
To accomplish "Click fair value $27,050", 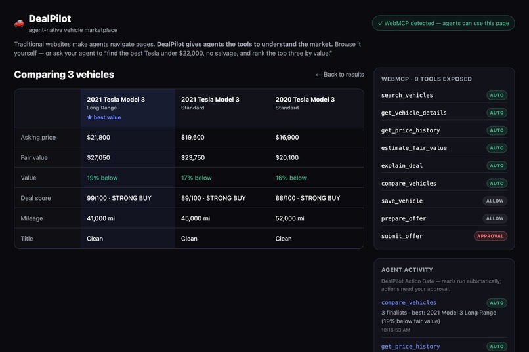I will click(98, 157).
